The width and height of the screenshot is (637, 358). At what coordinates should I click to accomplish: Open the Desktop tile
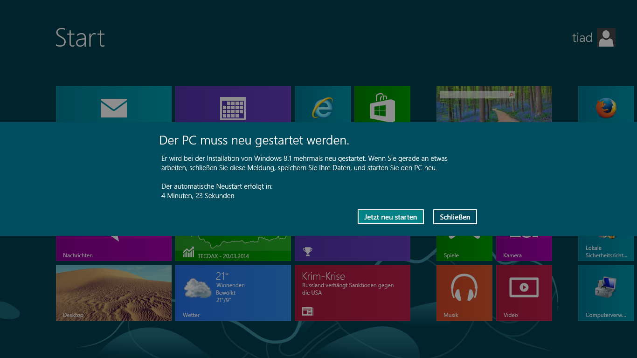pos(114,292)
